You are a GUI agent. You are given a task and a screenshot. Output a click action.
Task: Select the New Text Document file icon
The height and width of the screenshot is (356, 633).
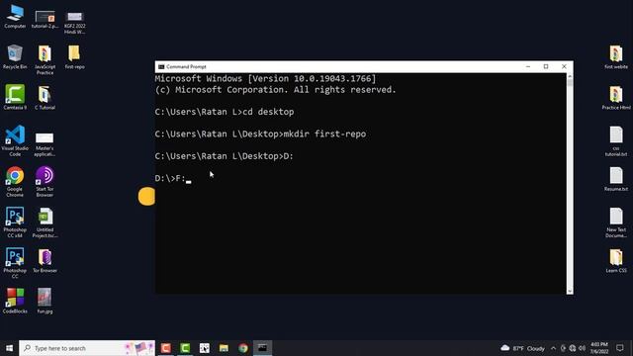tap(616, 222)
